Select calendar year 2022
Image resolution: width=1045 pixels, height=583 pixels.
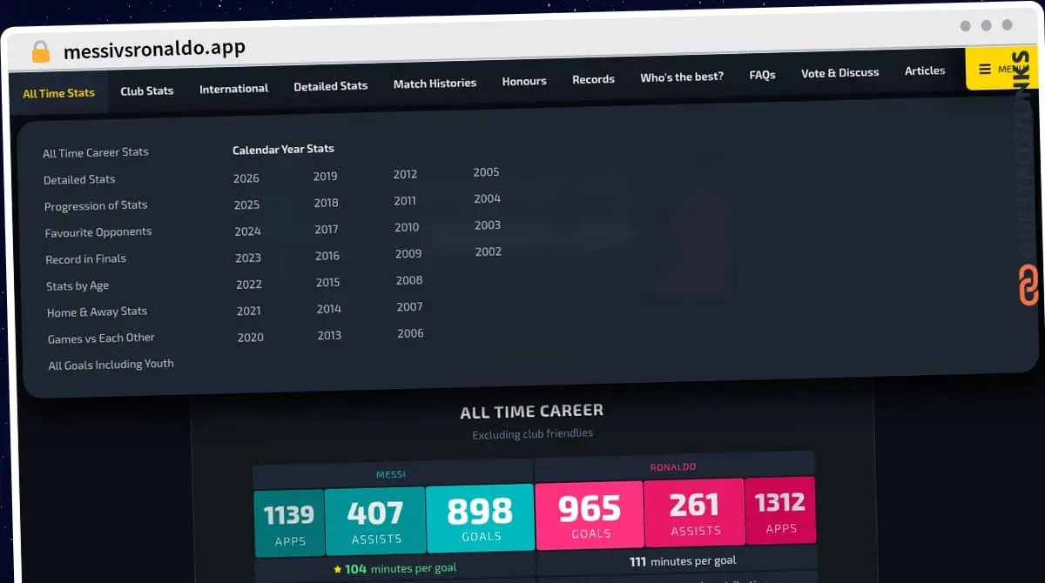point(249,285)
